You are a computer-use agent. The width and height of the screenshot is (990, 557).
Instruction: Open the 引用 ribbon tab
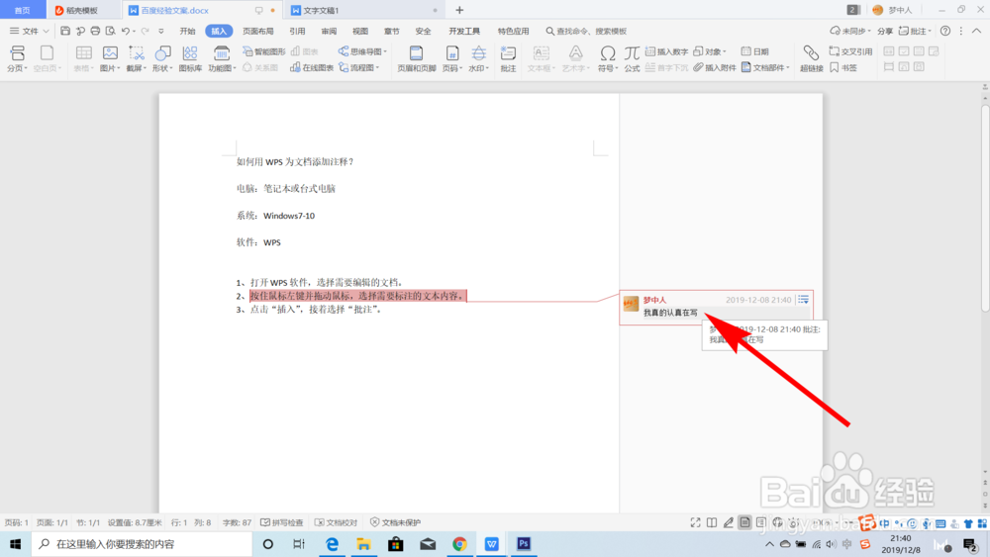click(297, 31)
